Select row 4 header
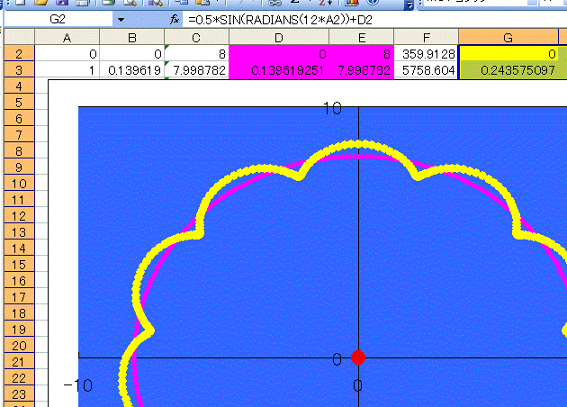The height and width of the screenshot is (407, 567). (19, 86)
